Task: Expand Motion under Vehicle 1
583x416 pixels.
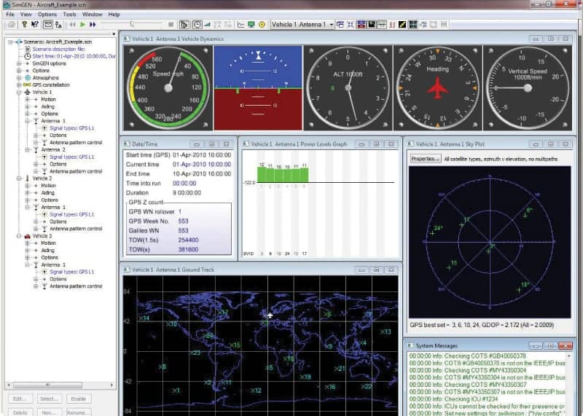Action: click(27, 99)
